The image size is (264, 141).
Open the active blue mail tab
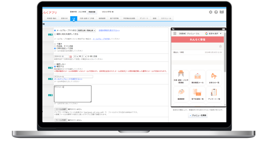pyautogui.click(x=74, y=18)
